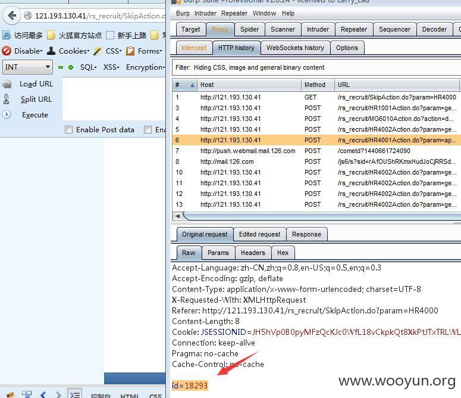Screen dimensions: 461x398
Task: Select history row 7 push.webmail.mail.126.com
Action: click(x=316, y=151)
